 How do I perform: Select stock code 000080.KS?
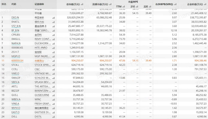coord(17,48)
